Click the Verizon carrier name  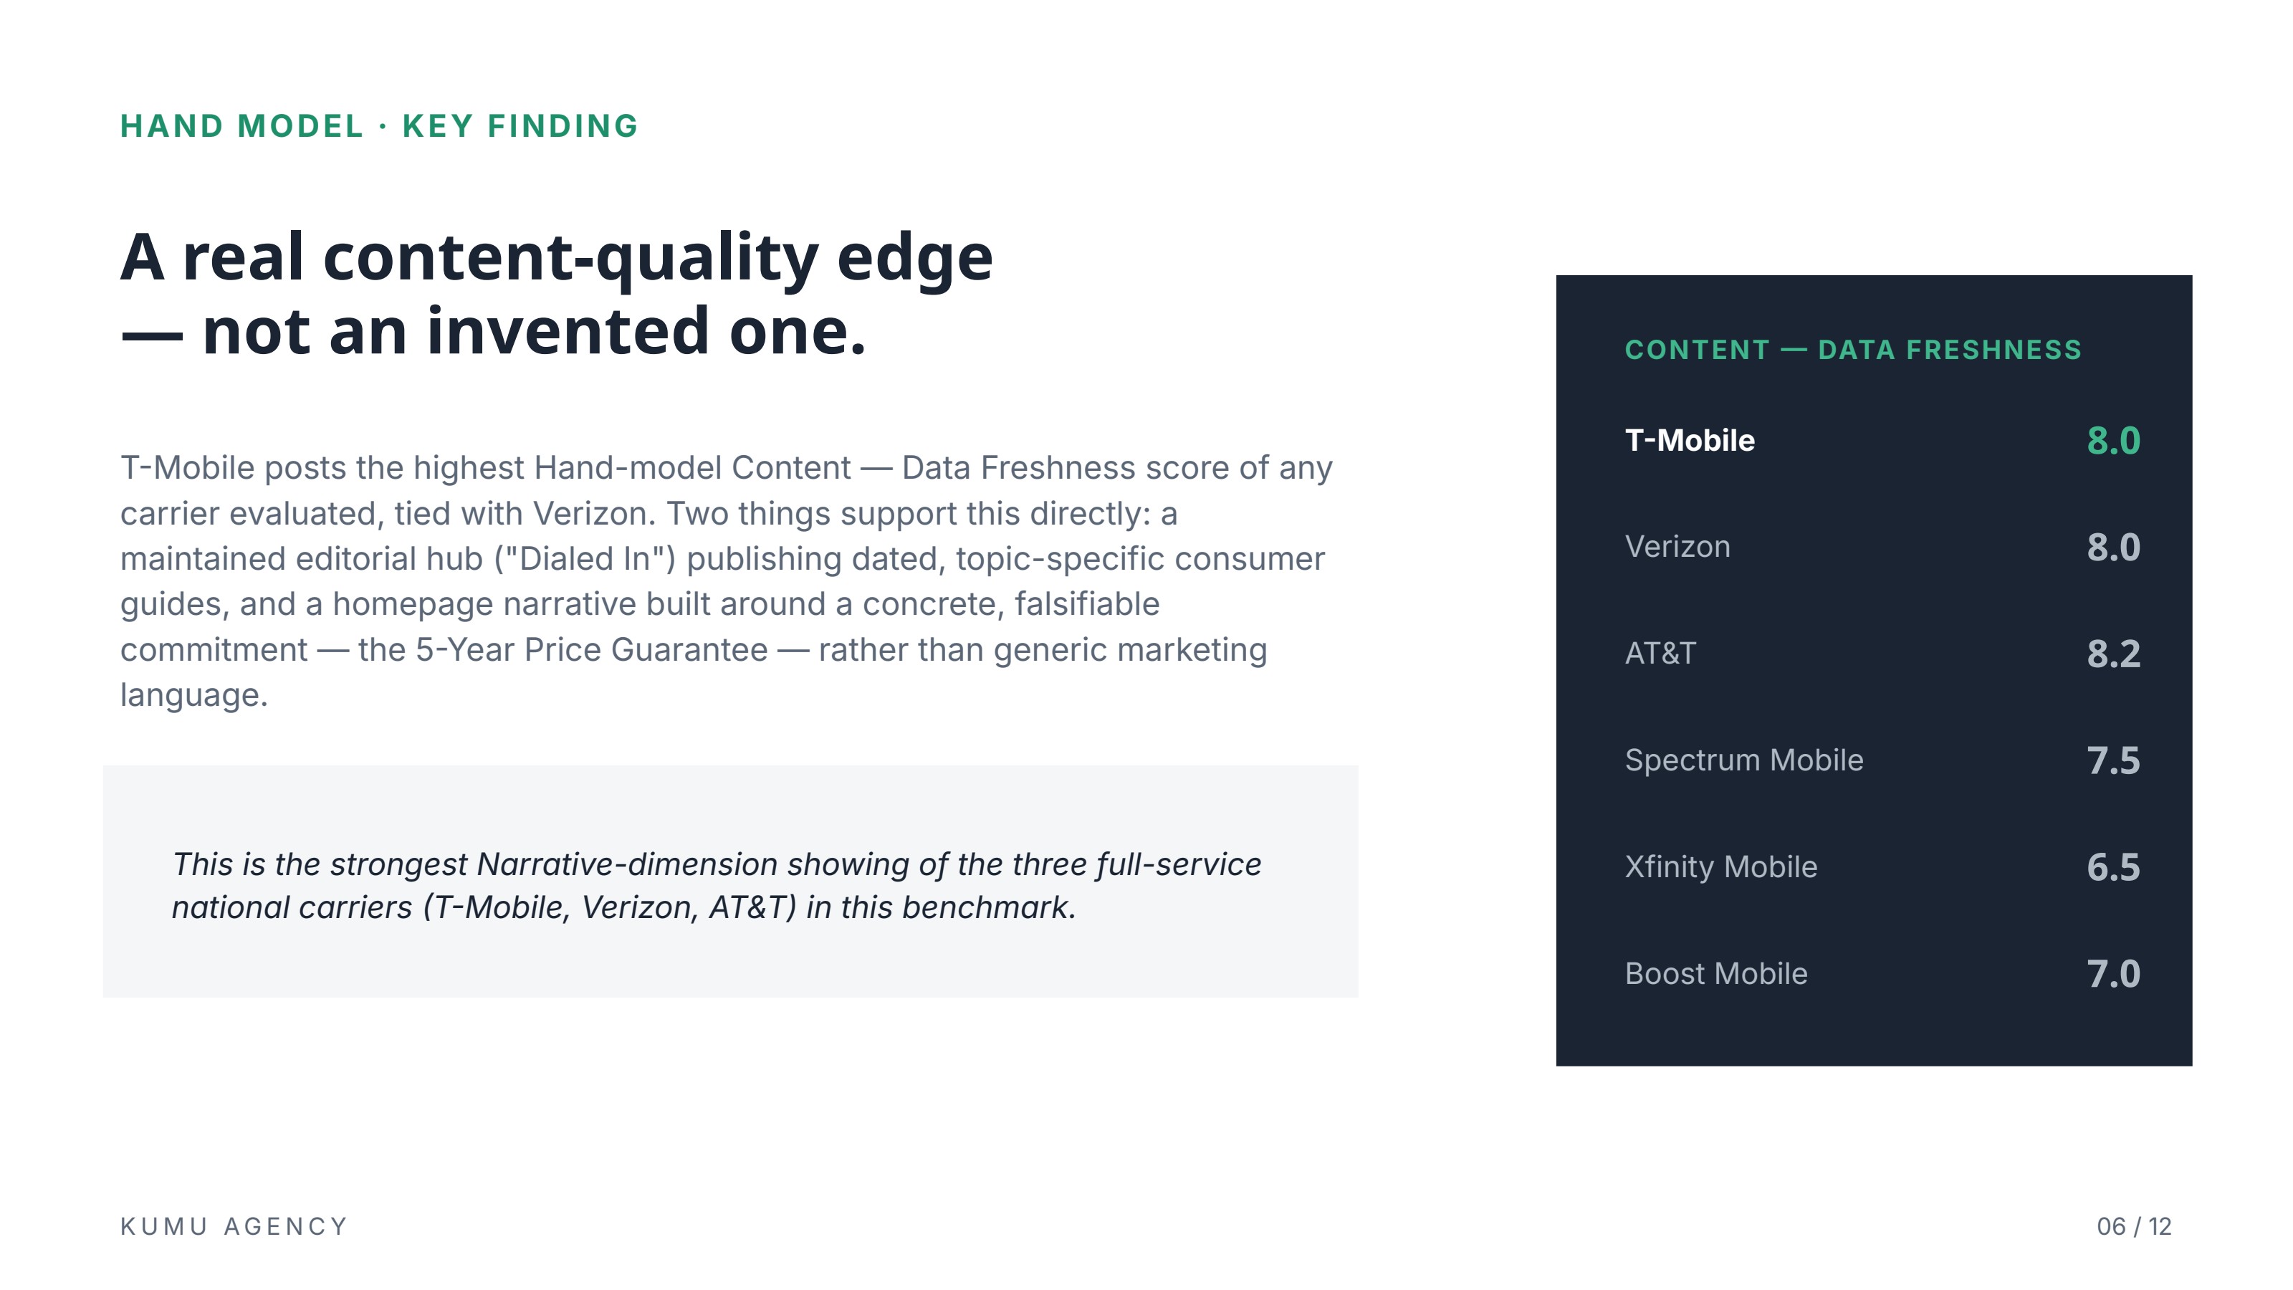1677,547
